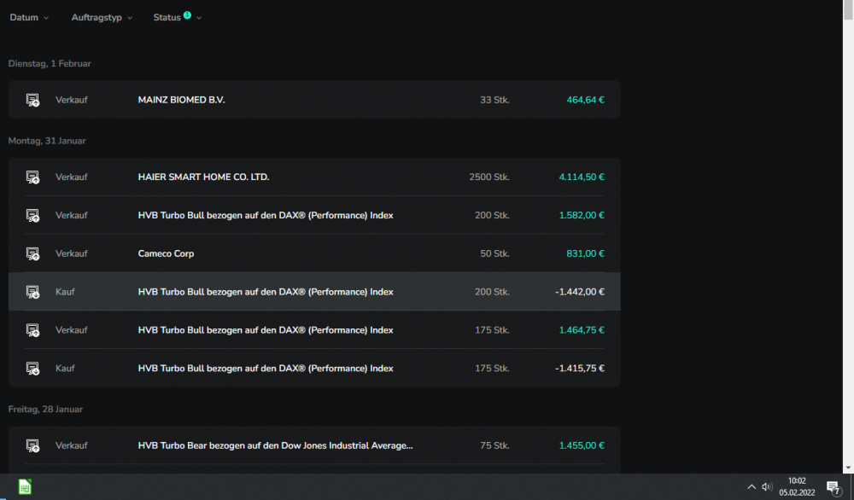Open HVB Turbo Bear Dow Jones order

pos(275,445)
